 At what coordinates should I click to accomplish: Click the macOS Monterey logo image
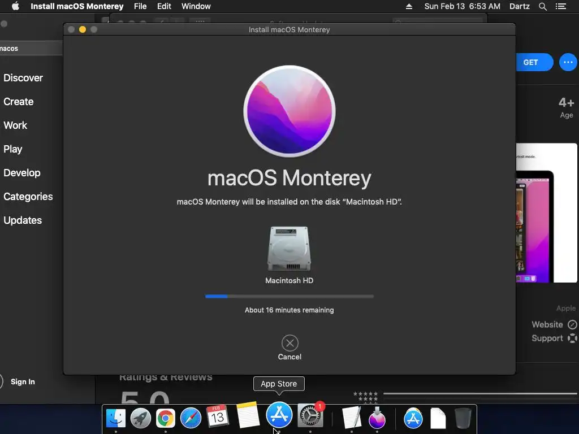tap(289, 111)
